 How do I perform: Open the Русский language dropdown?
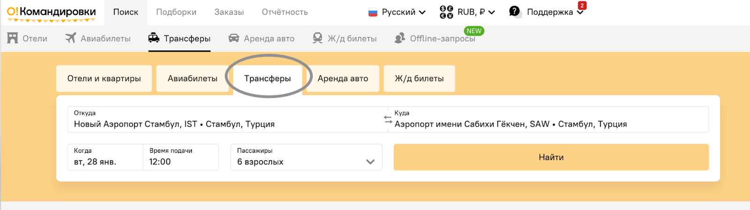(397, 12)
